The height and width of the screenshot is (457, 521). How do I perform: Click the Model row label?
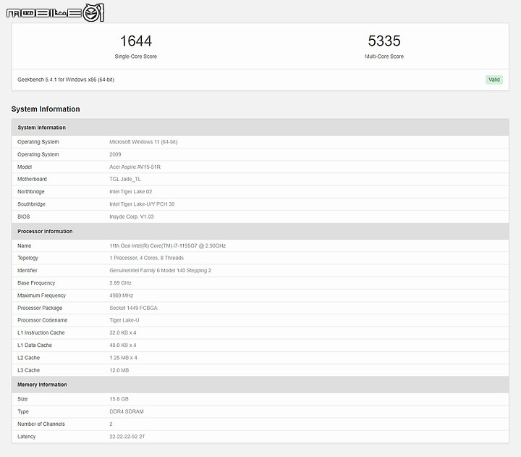pyautogui.click(x=25, y=167)
